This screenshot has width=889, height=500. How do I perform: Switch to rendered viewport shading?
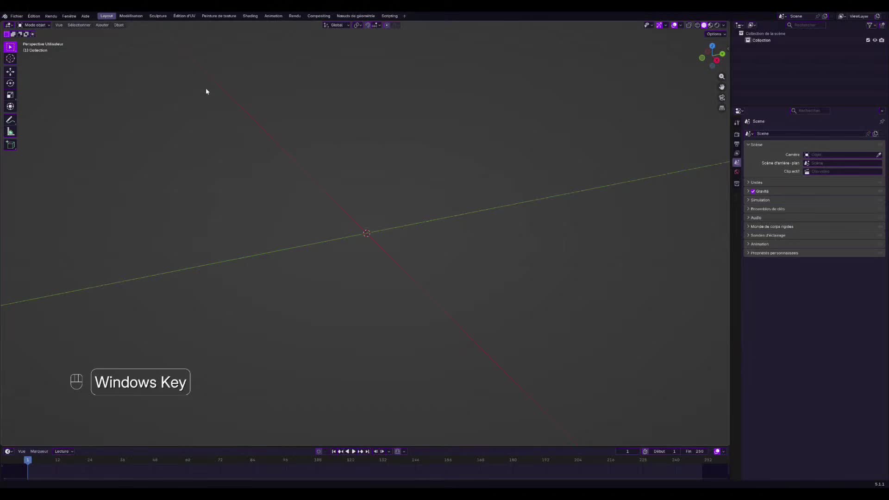[717, 25]
